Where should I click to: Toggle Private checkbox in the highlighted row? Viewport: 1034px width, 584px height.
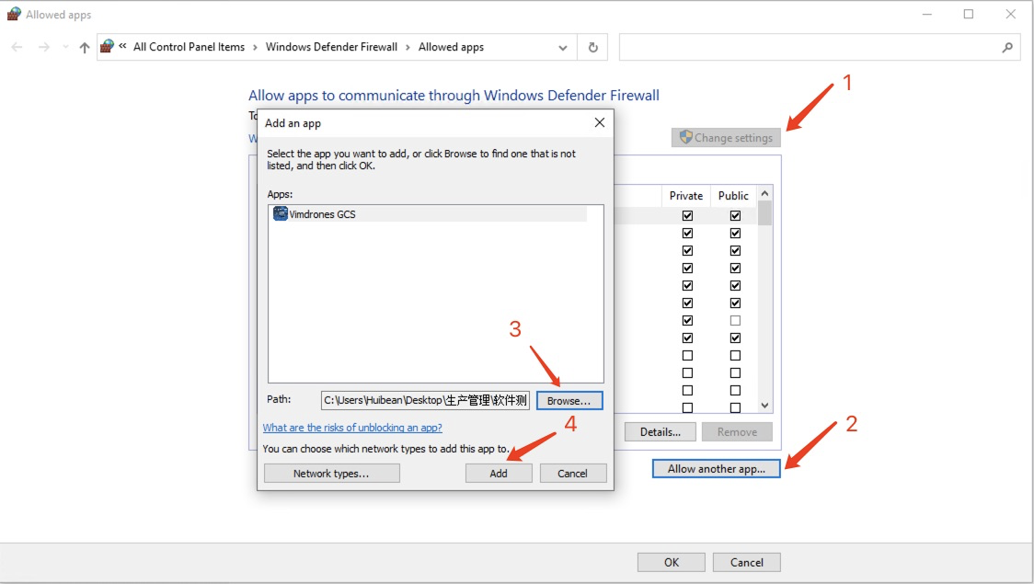click(687, 215)
